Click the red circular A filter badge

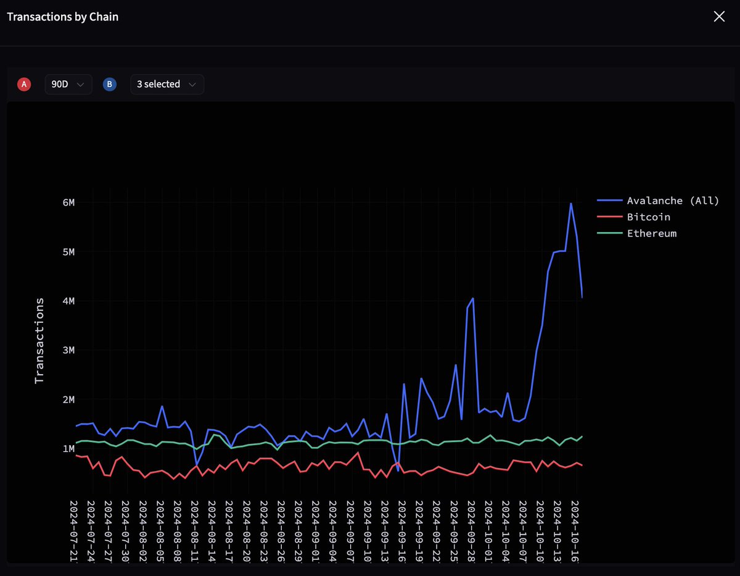pyautogui.click(x=23, y=84)
